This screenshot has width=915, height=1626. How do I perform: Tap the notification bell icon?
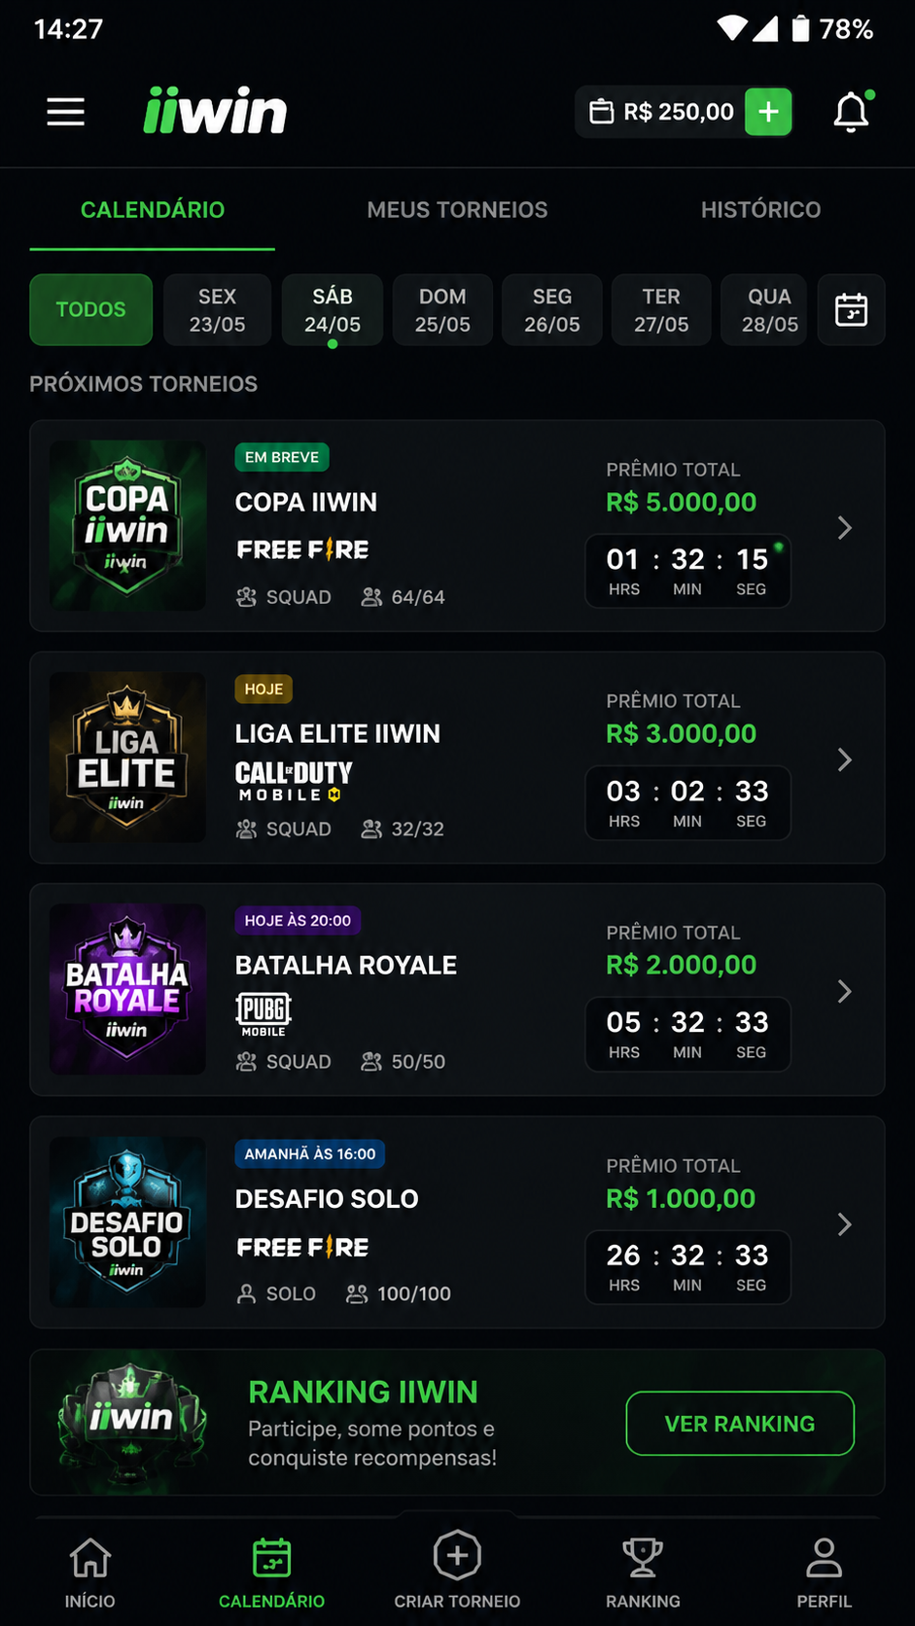point(852,112)
